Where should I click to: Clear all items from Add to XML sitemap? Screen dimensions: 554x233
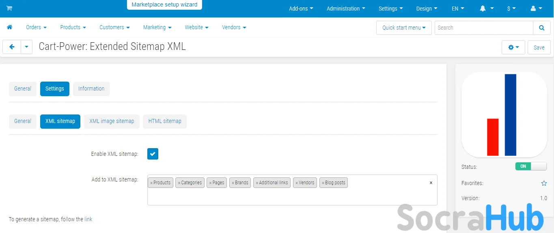point(431,183)
